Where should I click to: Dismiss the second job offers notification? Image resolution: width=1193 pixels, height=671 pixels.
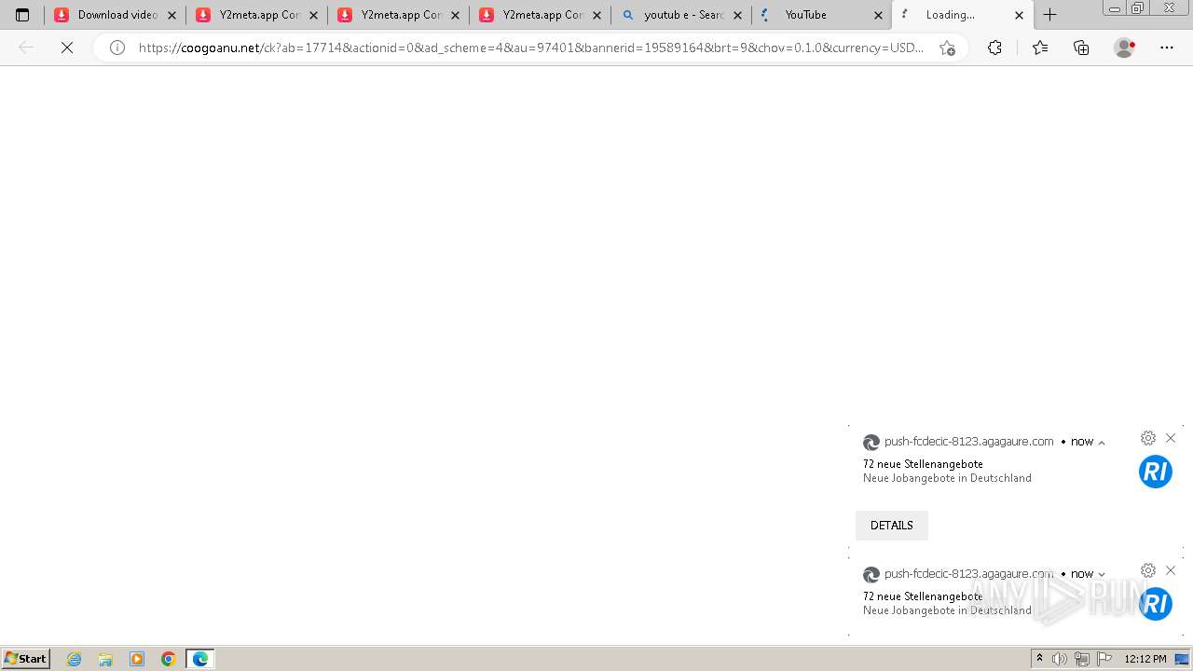tap(1171, 570)
